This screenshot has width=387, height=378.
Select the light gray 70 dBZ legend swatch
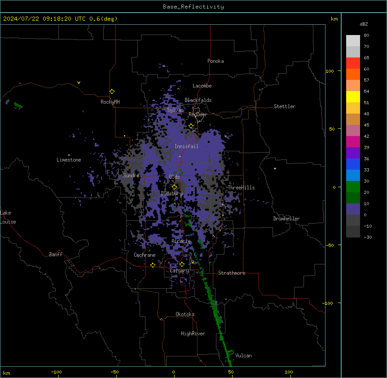tap(353, 52)
